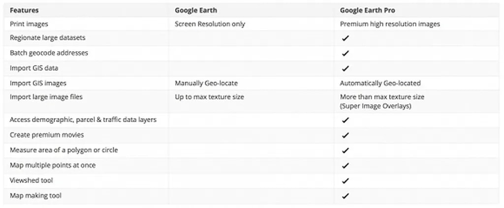Click checkmark for Measure area of polygon
The image size is (504, 208).
tap(345, 150)
